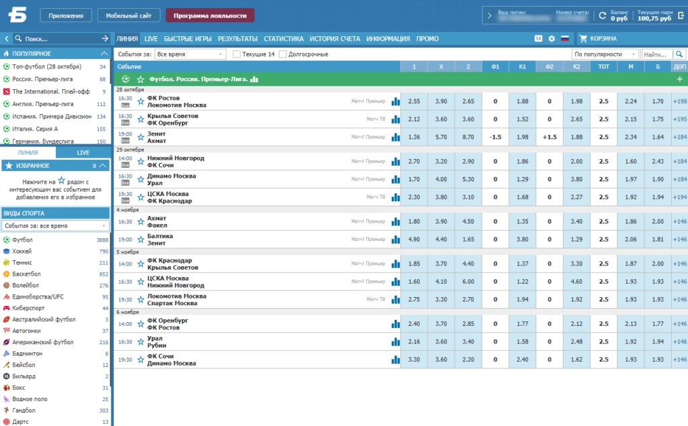688x426 pixels.
Task: Open statistics chart for Крылья Советов – ФК Оренбург
Action: [396, 119]
